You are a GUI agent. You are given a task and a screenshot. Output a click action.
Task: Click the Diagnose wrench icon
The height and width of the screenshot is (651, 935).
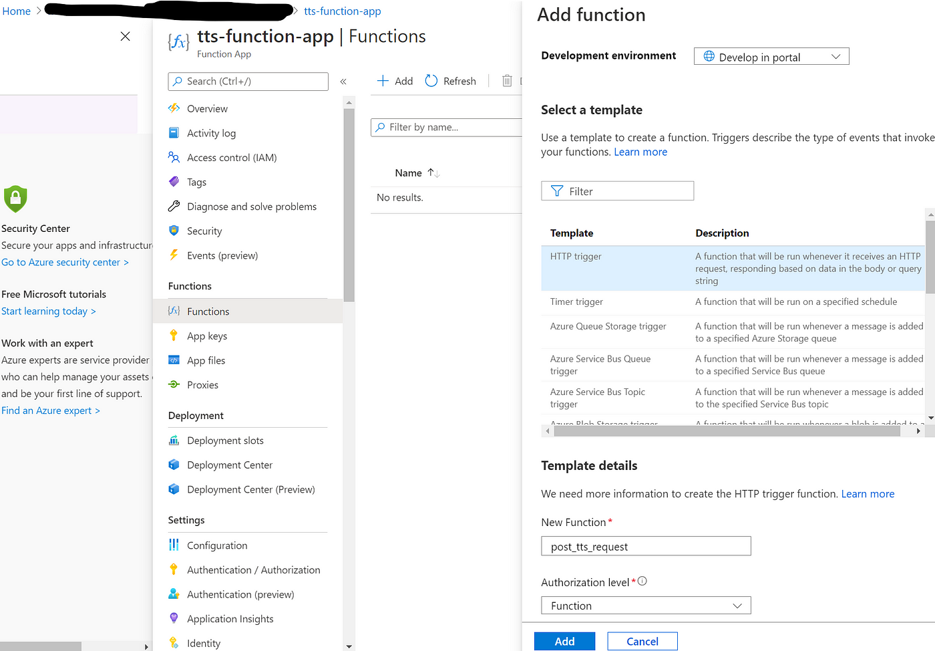click(174, 206)
